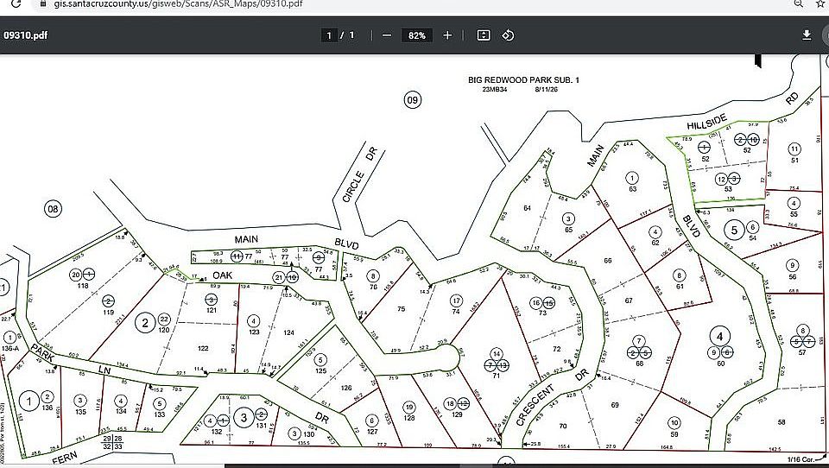Click the PARK street label
The image size is (829, 468).
pyautogui.click(x=43, y=352)
